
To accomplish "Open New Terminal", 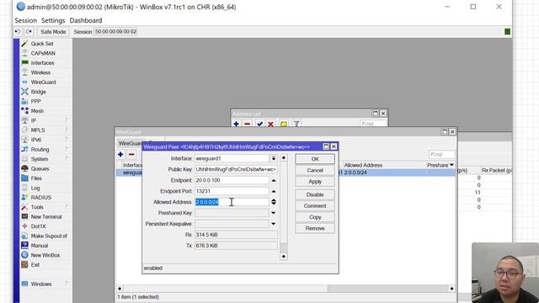I will click(x=46, y=217).
